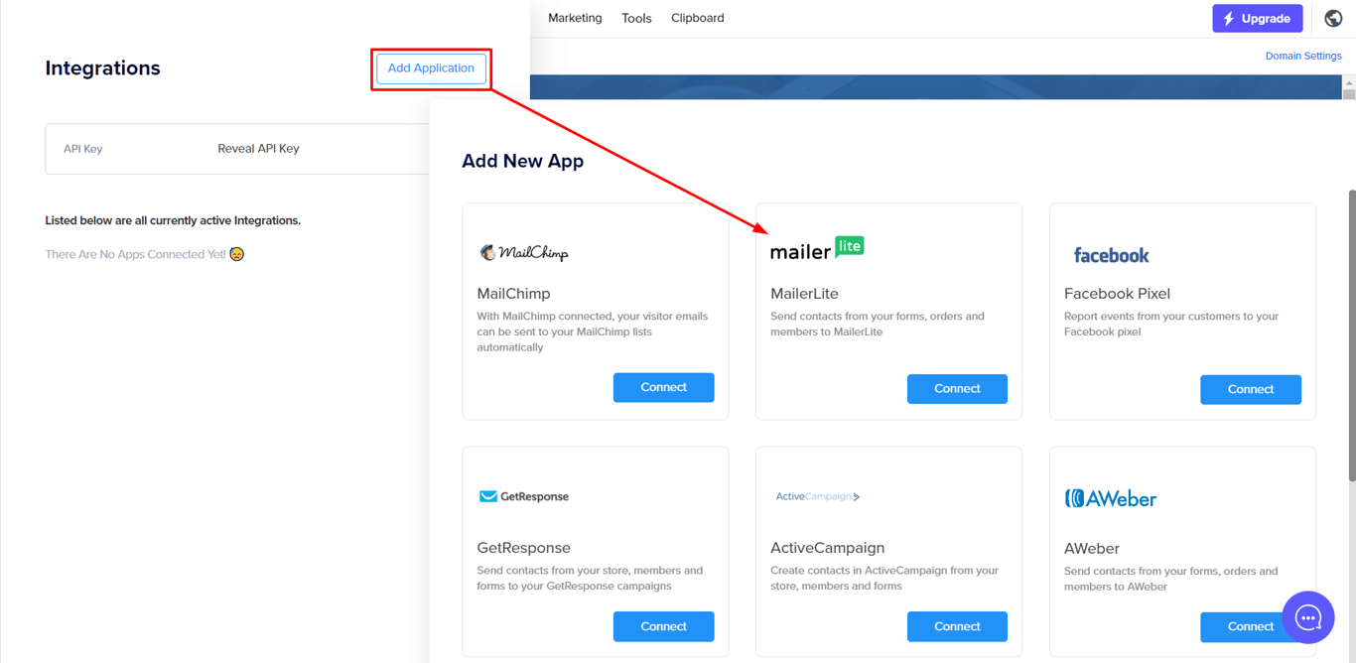The image size is (1356, 663).
Task: Click the GetResponse logo
Action: pos(524,496)
